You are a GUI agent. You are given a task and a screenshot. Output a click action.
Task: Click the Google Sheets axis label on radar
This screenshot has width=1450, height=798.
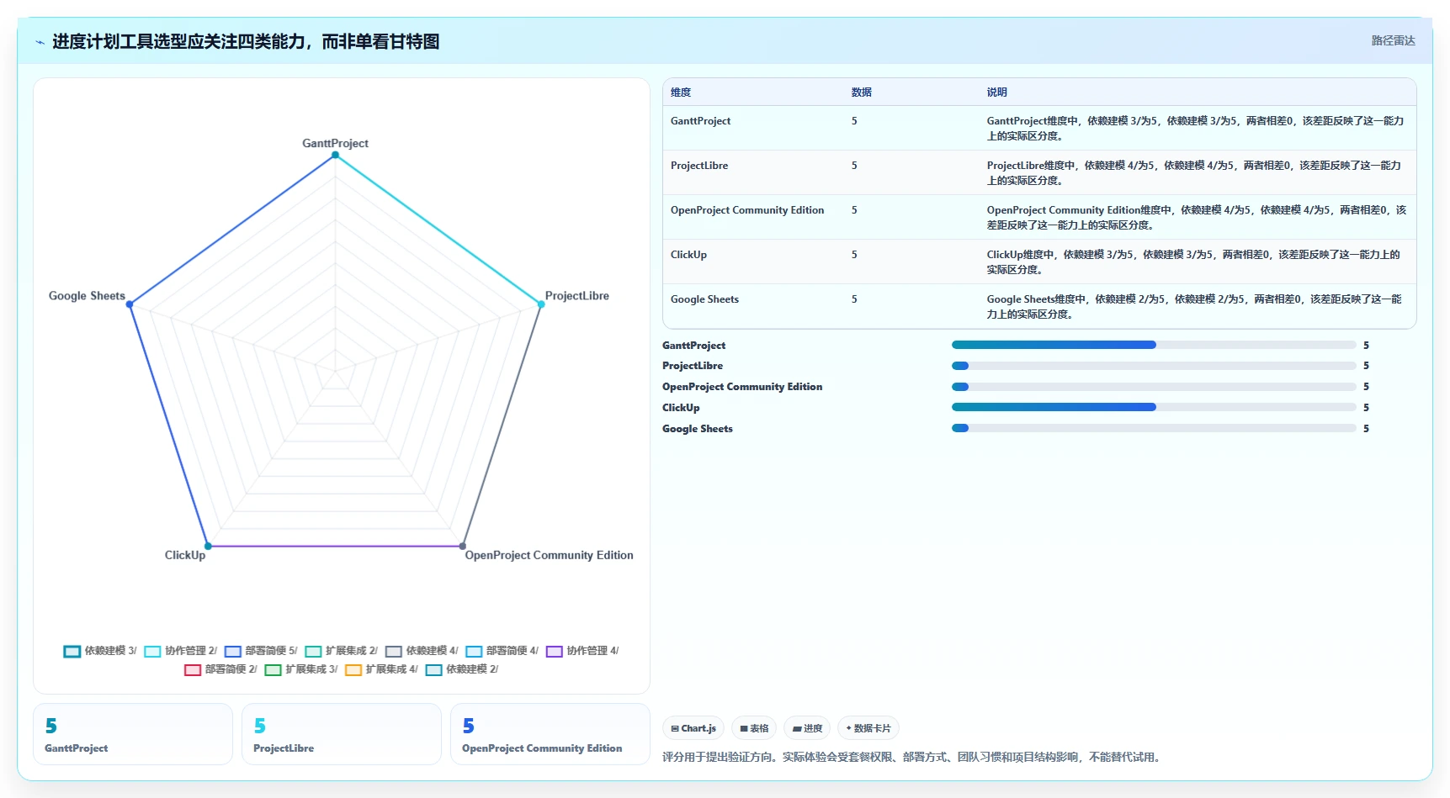87,296
